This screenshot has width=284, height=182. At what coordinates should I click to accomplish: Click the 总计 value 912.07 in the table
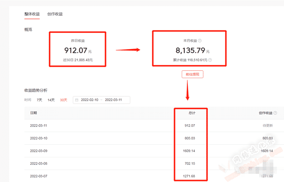click(x=190, y=126)
